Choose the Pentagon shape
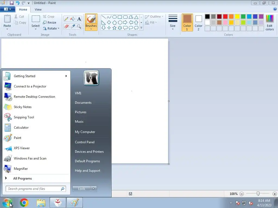Image resolution: width=278 pixels, height=208 pixels. (x=115, y=22)
